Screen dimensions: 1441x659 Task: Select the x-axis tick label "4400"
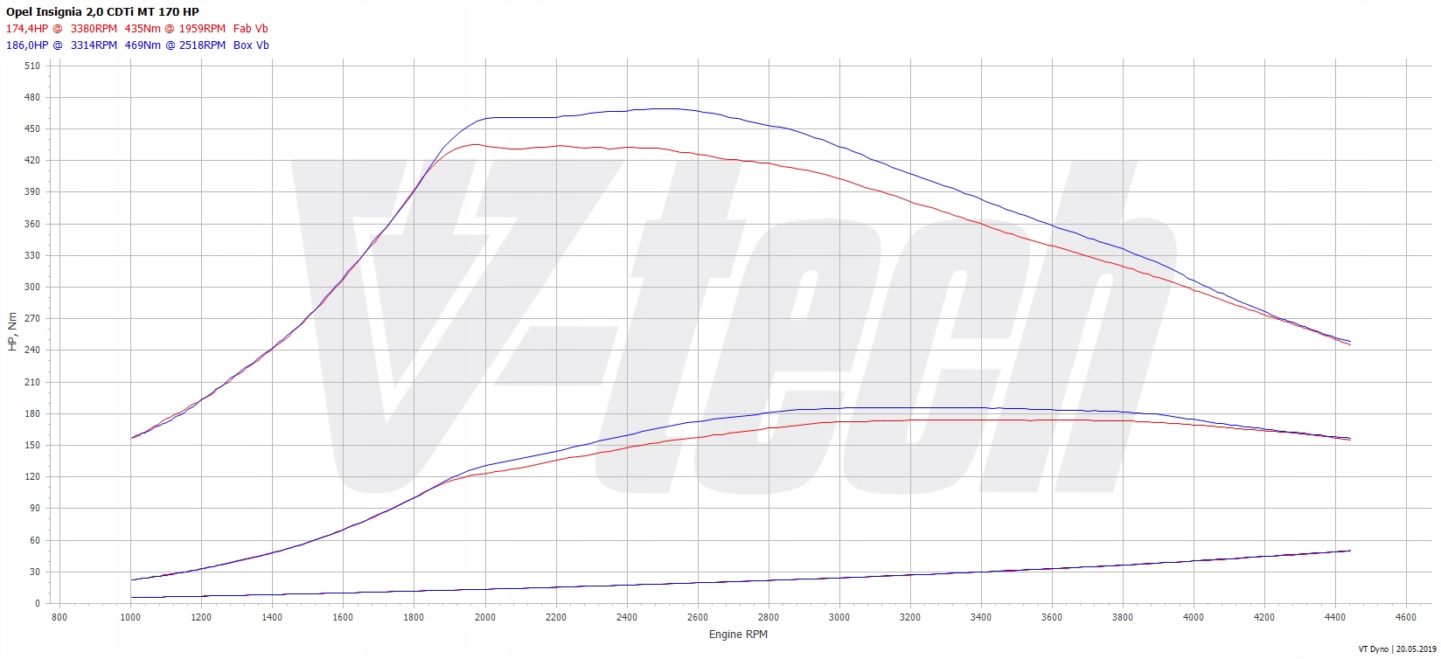[1335, 617]
